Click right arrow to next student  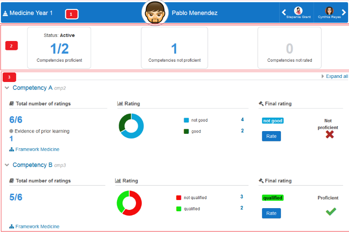pyautogui.click(x=344, y=13)
